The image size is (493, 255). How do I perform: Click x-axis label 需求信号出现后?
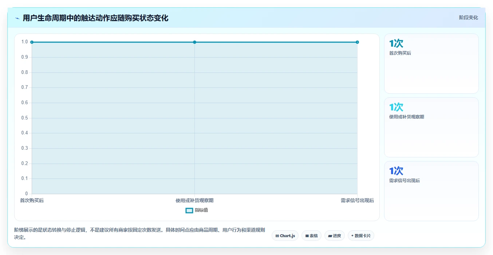tap(357, 200)
